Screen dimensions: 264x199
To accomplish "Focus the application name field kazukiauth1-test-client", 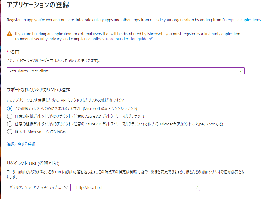I will point(125,71).
